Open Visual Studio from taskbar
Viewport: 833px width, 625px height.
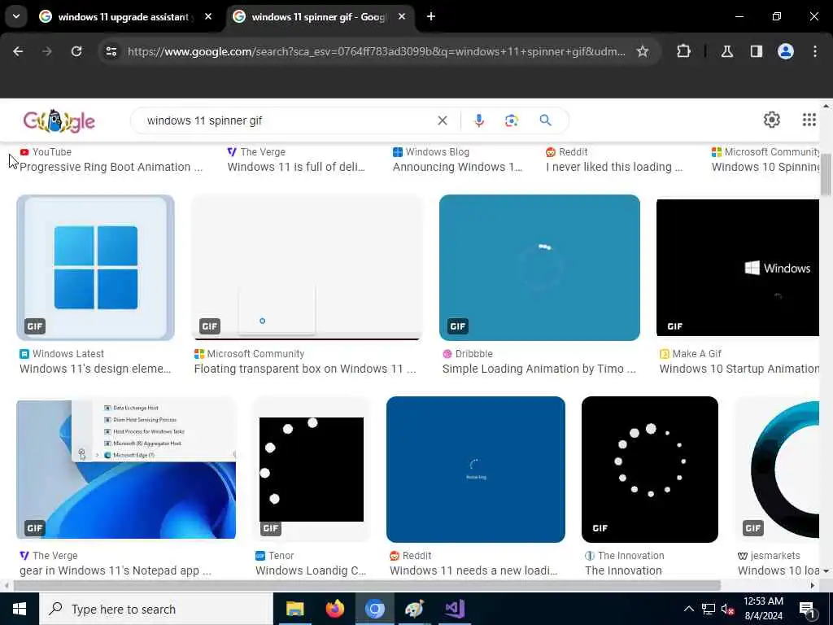pyautogui.click(x=455, y=609)
